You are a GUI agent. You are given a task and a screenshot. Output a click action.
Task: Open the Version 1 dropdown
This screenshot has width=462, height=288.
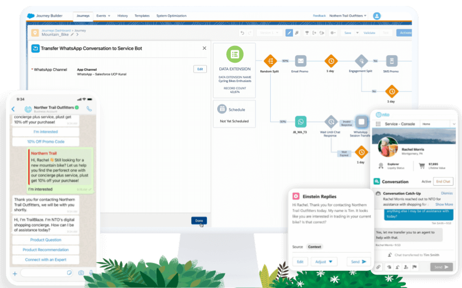coord(269,33)
